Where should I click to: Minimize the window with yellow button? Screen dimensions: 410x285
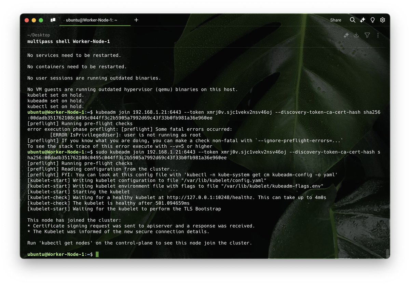tap(34, 20)
